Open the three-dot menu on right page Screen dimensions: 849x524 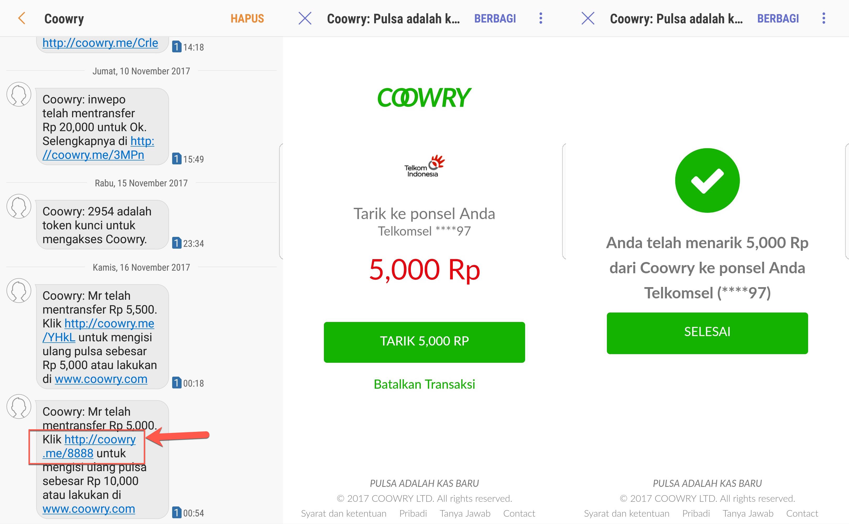point(824,18)
